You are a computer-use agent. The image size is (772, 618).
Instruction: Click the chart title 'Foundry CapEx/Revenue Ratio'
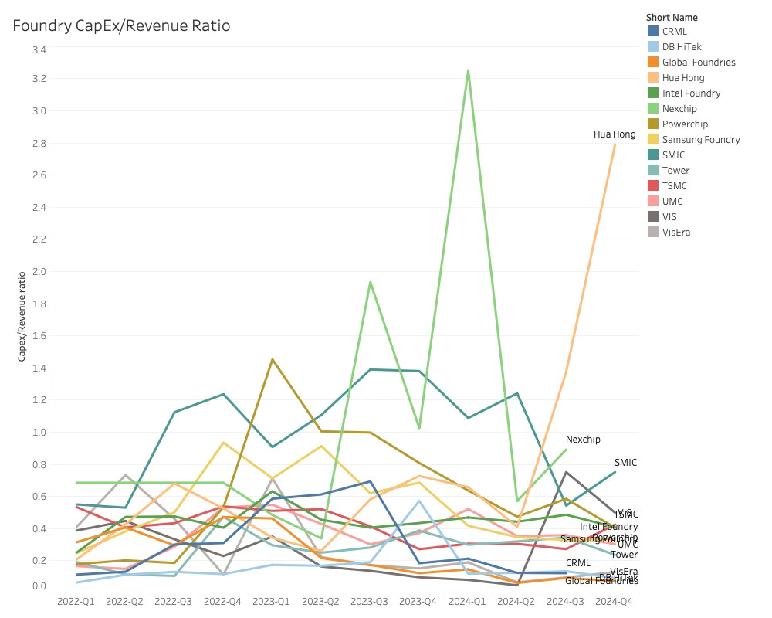pos(121,25)
